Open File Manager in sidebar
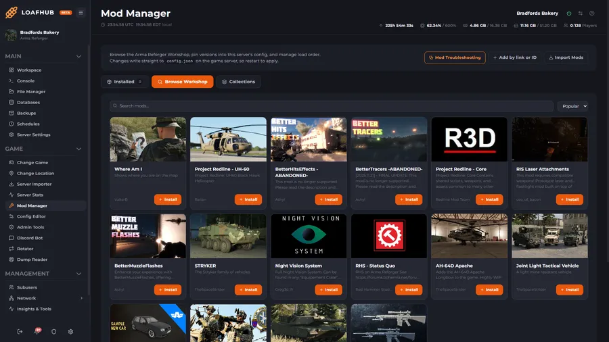 point(45,91)
